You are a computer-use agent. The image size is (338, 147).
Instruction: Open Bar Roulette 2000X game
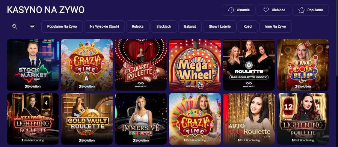249,65
